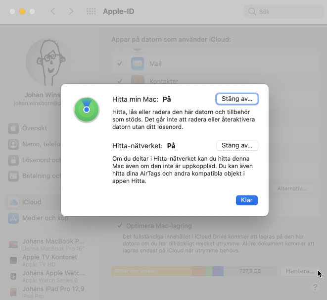This screenshot has height=300, width=327.
Task: Click the iPad Pro device icon
Action: click(x=13, y=292)
